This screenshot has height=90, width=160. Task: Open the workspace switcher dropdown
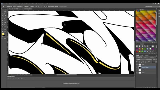(x=152, y=6)
